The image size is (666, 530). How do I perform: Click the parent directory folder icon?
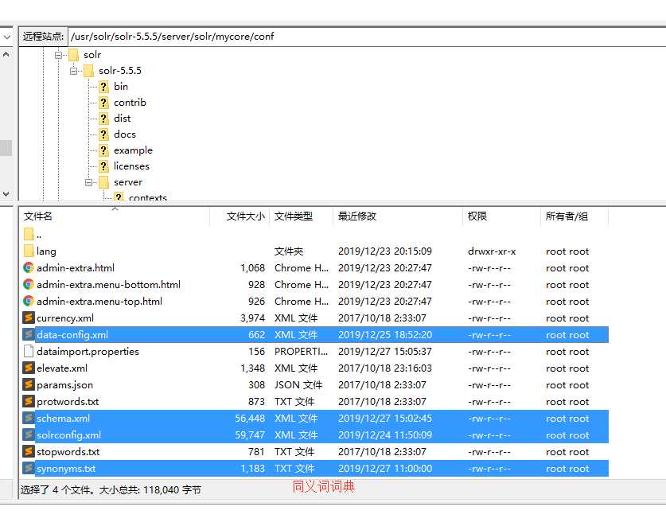click(29, 234)
